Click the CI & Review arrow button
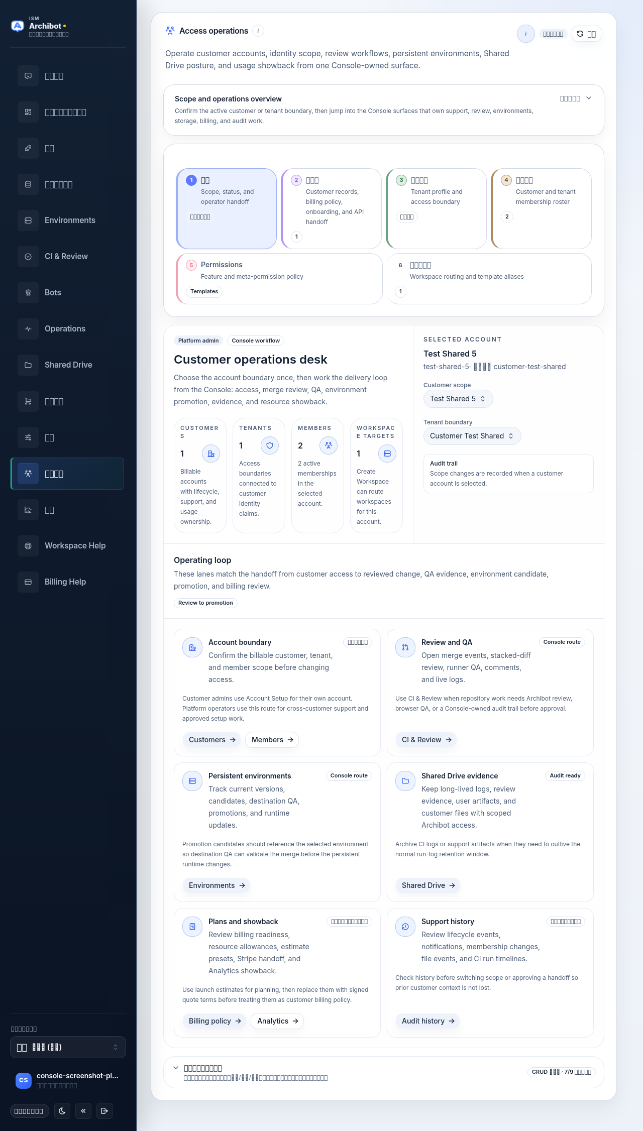 click(x=426, y=740)
